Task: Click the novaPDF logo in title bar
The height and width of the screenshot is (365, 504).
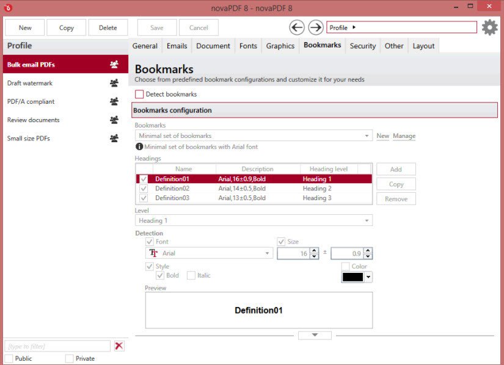Action: [x=9, y=7]
